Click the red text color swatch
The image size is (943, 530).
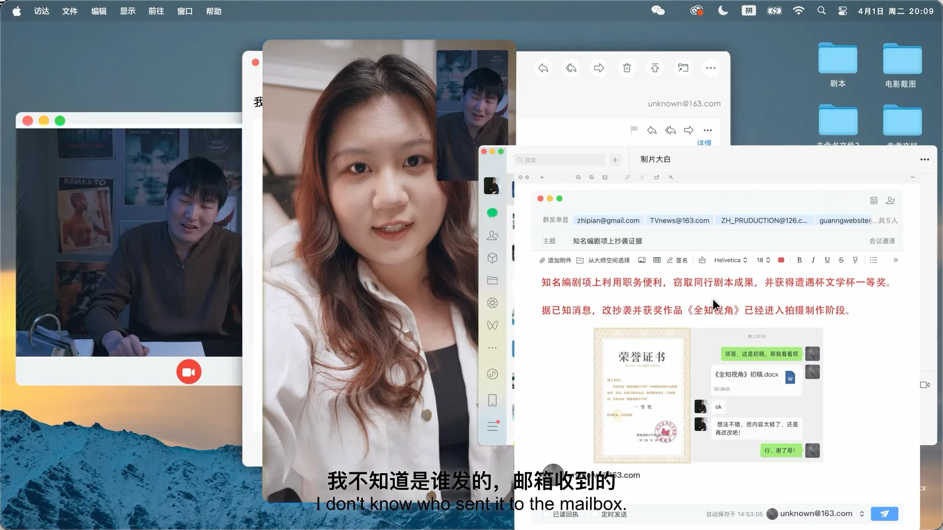[x=781, y=260]
